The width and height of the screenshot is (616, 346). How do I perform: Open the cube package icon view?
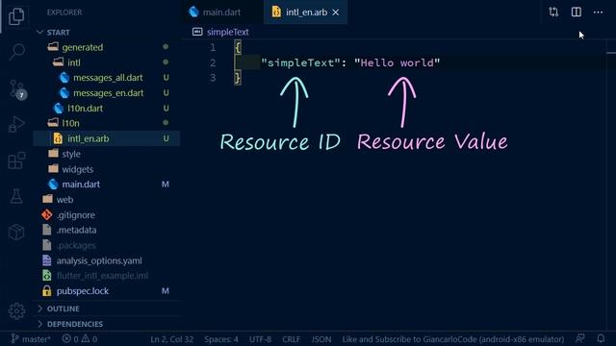tap(16, 232)
